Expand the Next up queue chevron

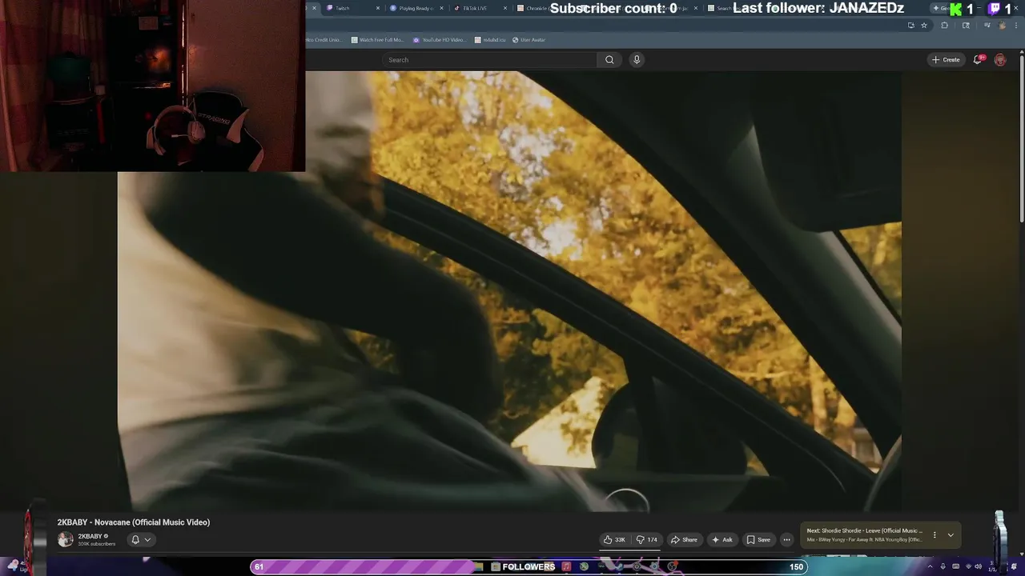coord(951,535)
